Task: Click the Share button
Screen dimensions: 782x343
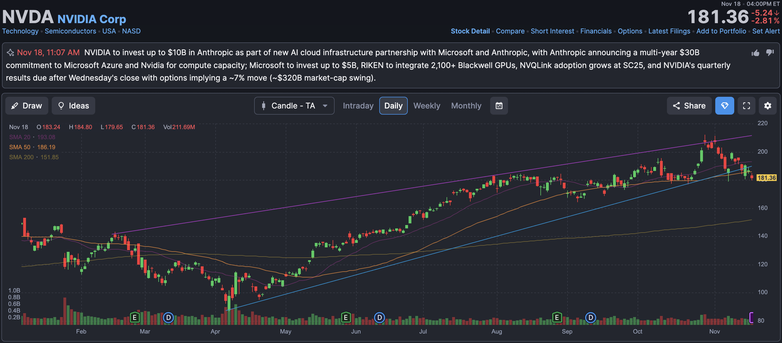Action: [689, 106]
